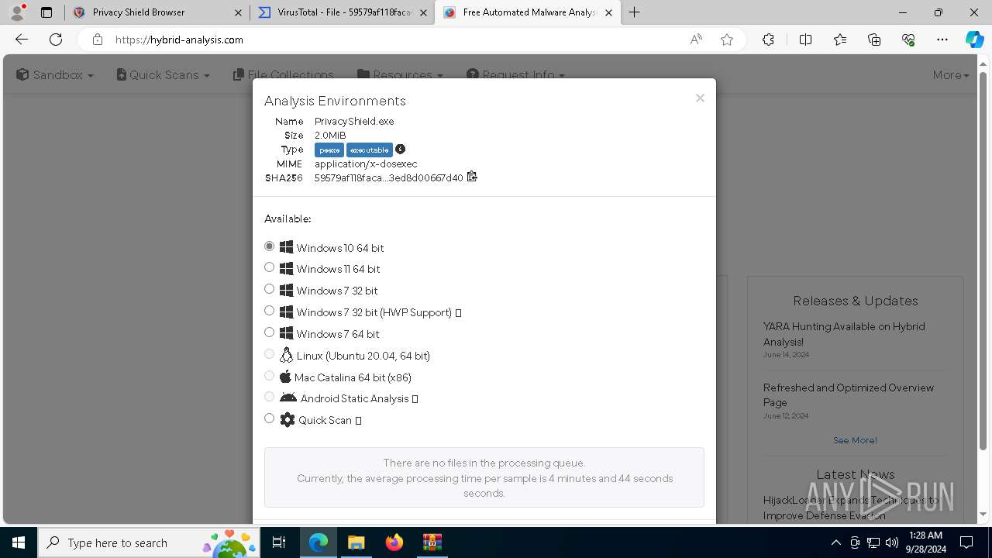Open browser Extensions menu
992x558 pixels.
(768, 40)
